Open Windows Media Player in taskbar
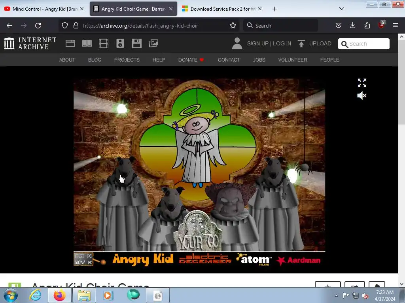The height and width of the screenshot is (303, 405). [x=108, y=296]
